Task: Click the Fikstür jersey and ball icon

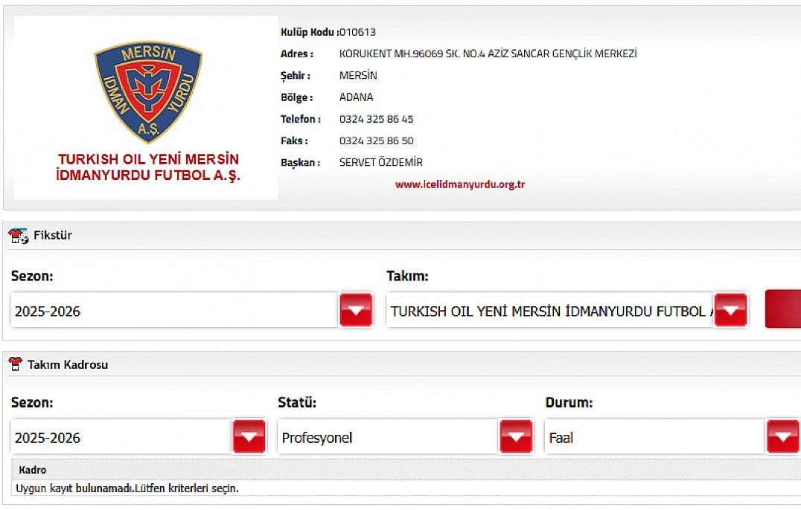Action: click(19, 236)
